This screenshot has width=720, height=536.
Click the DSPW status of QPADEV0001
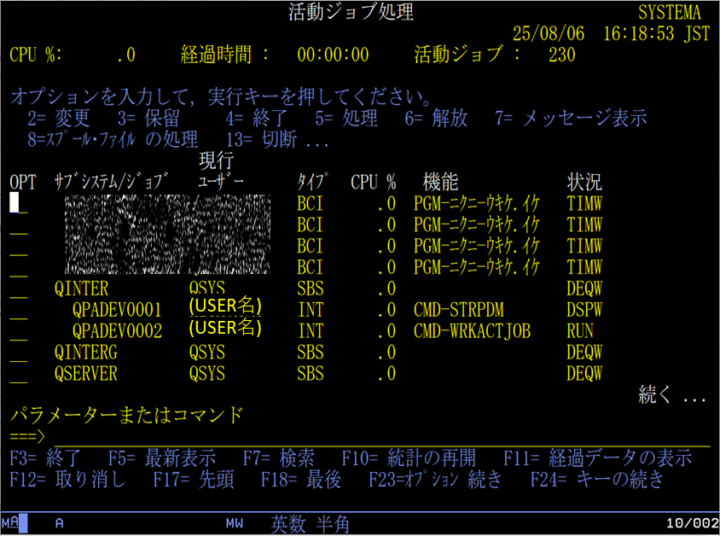point(584,310)
